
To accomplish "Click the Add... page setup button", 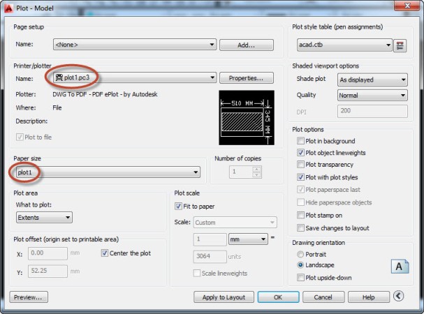I will [247, 45].
